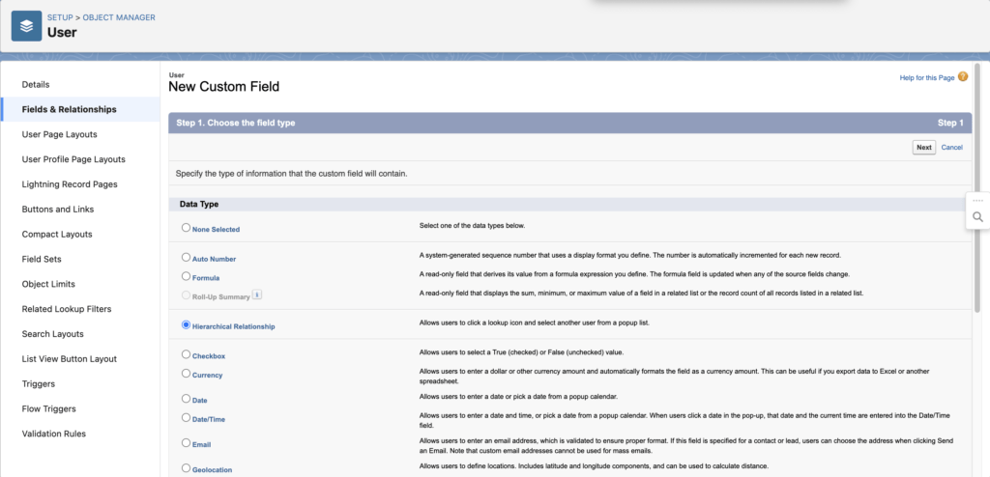Select the None Selected radio button
Image resolution: width=990 pixels, height=477 pixels.
pos(187,228)
